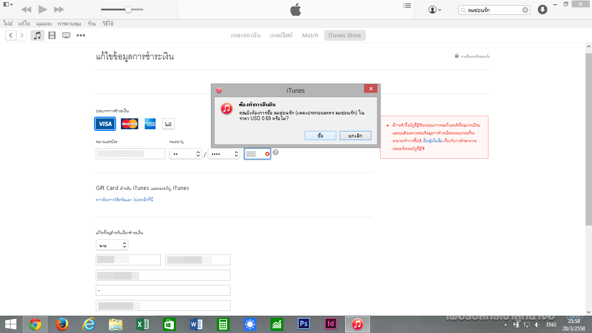Select the iTunes Store tab

click(x=345, y=36)
